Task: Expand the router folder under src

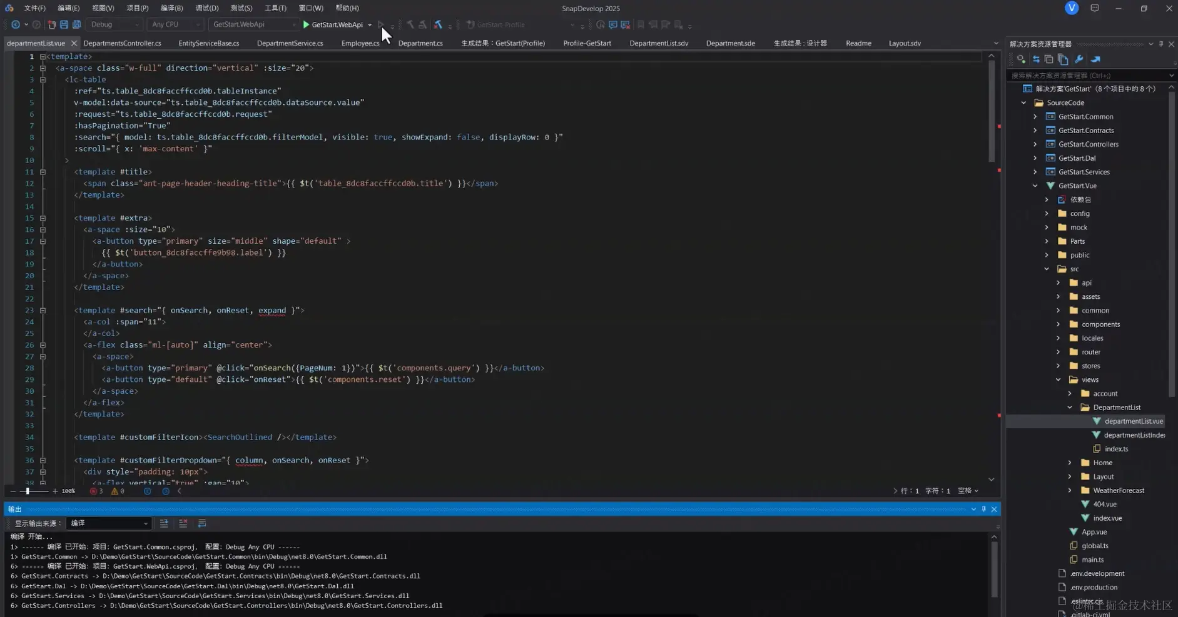Action: [x=1058, y=351]
